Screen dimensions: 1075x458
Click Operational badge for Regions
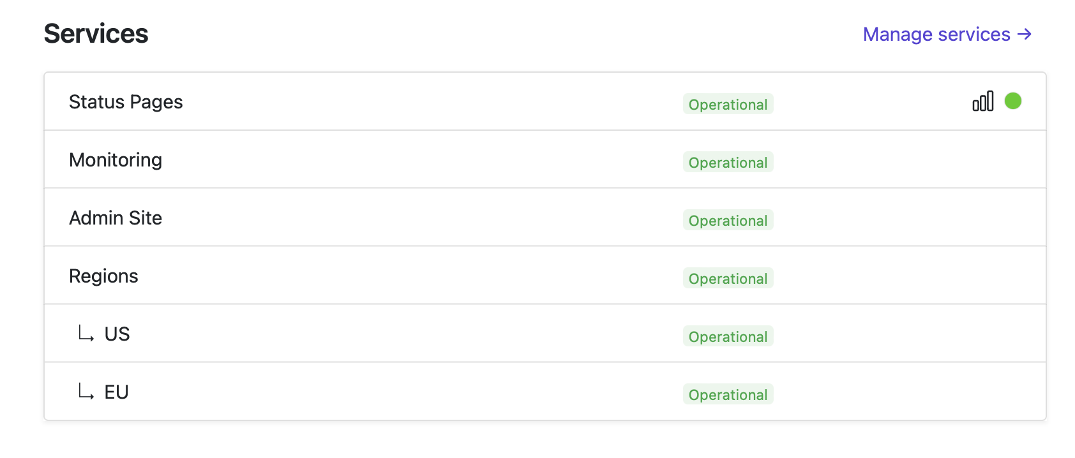[x=728, y=278]
